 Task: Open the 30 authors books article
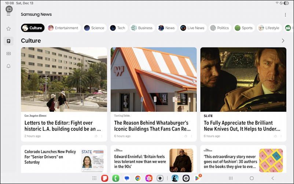point(230,162)
